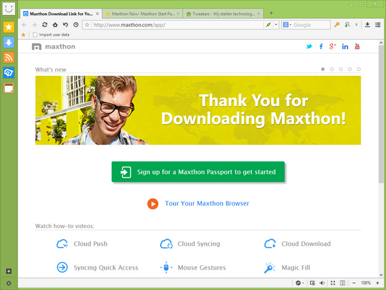Reload the current page
386x290 pixels.
[x=45, y=25]
